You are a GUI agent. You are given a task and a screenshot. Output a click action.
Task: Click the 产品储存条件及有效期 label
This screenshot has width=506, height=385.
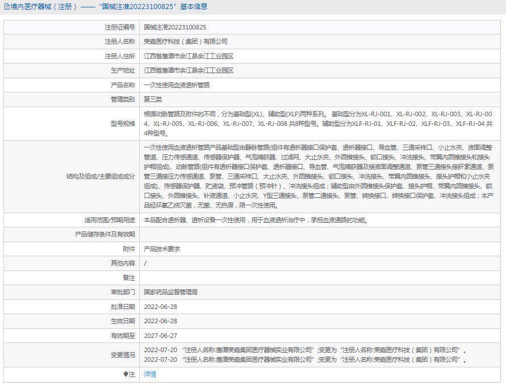pos(105,234)
